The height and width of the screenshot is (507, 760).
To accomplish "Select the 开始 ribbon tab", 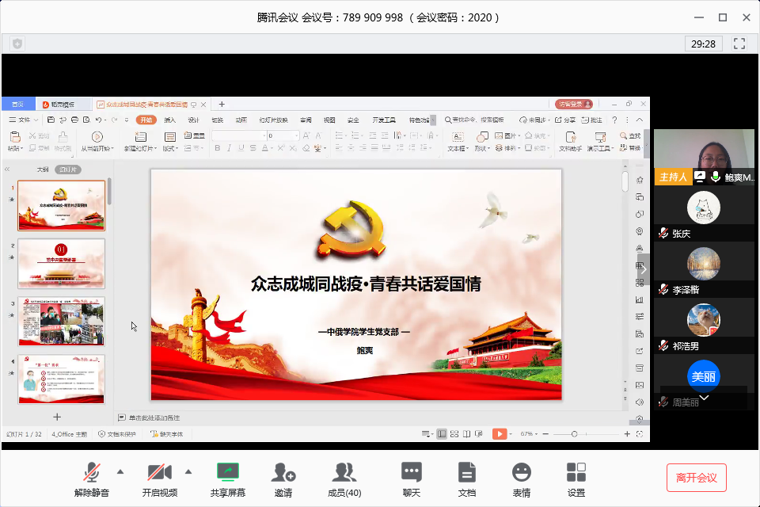I will coord(146,120).
